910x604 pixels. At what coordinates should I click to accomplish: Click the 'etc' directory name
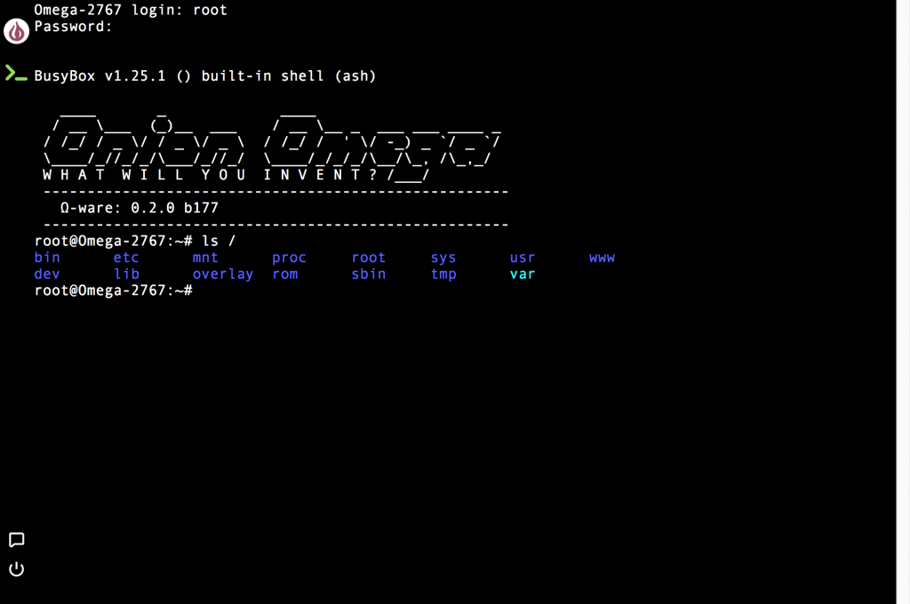click(126, 258)
